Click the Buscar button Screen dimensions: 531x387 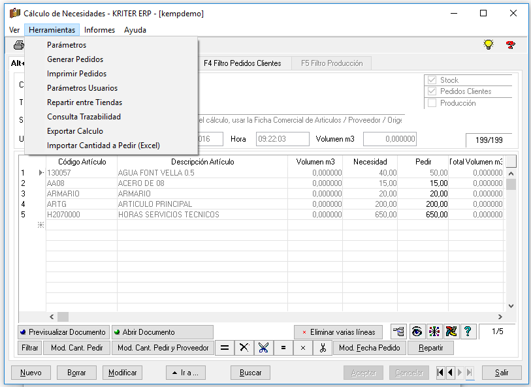tap(250, 373)
